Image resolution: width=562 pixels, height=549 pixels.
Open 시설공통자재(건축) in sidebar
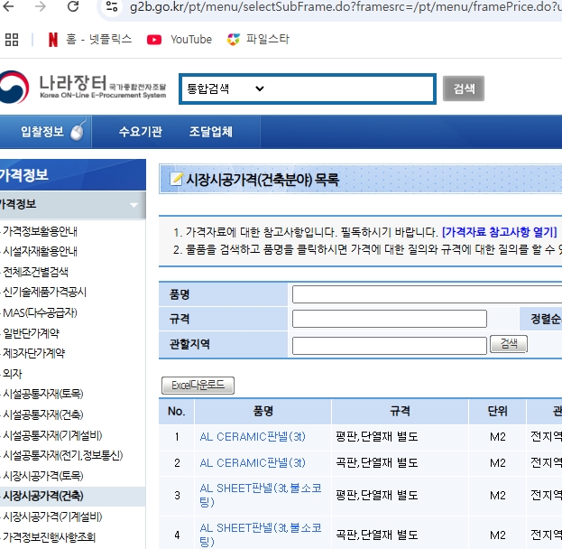[x=43, y=414]
